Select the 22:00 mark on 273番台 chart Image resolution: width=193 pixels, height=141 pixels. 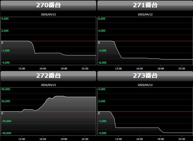[182, 139]
